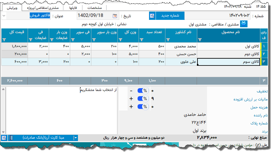Screen dimensions: 271x152
Task: Click the شماره جدید button
Action: click(170, 16)
